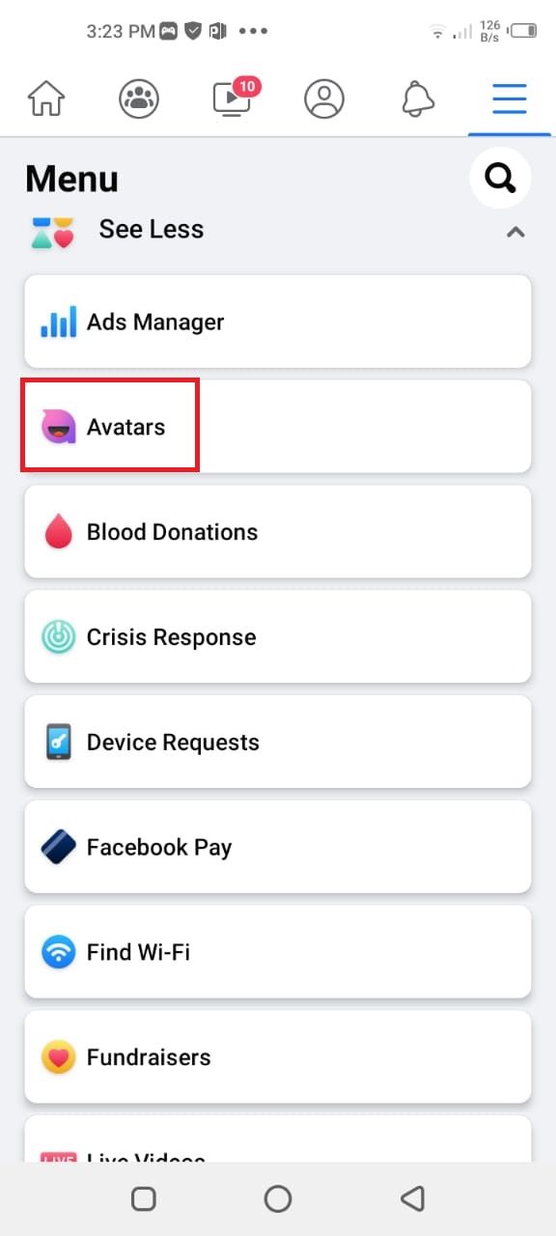556x1236 pixels.
Task: Tap Android back navigation triangle
Action: 412,1198
